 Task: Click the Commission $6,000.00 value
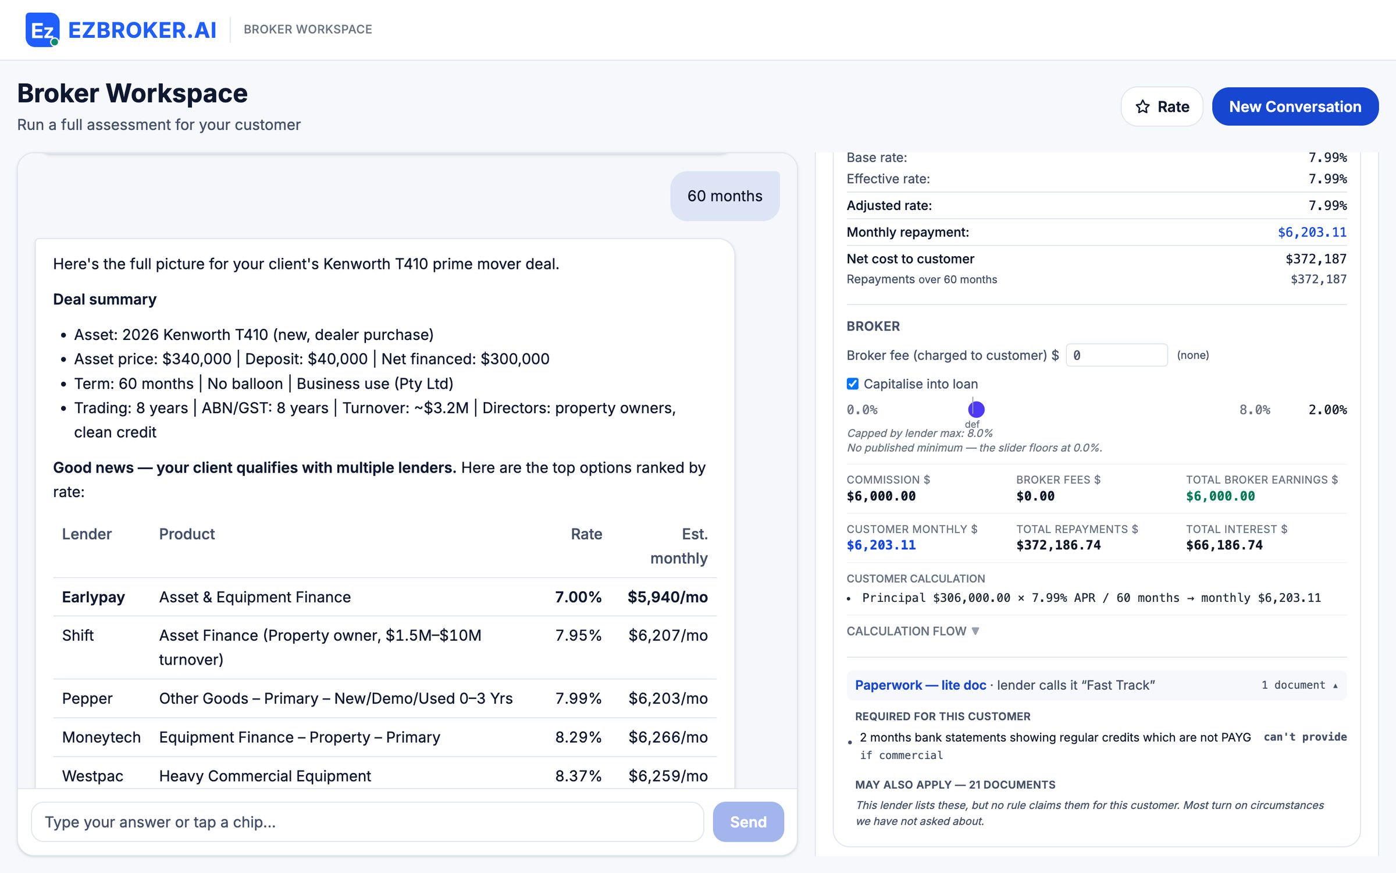point(881,496)
